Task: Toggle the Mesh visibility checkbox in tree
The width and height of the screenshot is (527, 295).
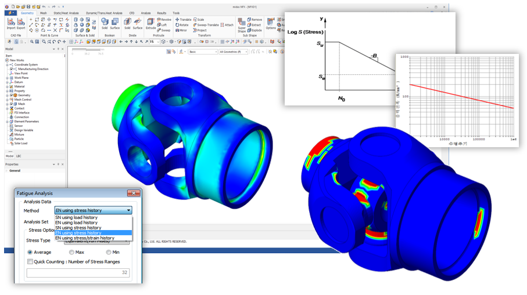Action: [x=12, y=104]
